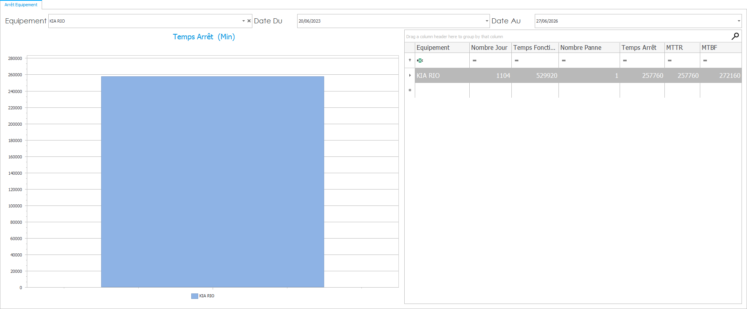
Task: Switch to the Arrêt Equipement tab
Action: coord(21,5)
